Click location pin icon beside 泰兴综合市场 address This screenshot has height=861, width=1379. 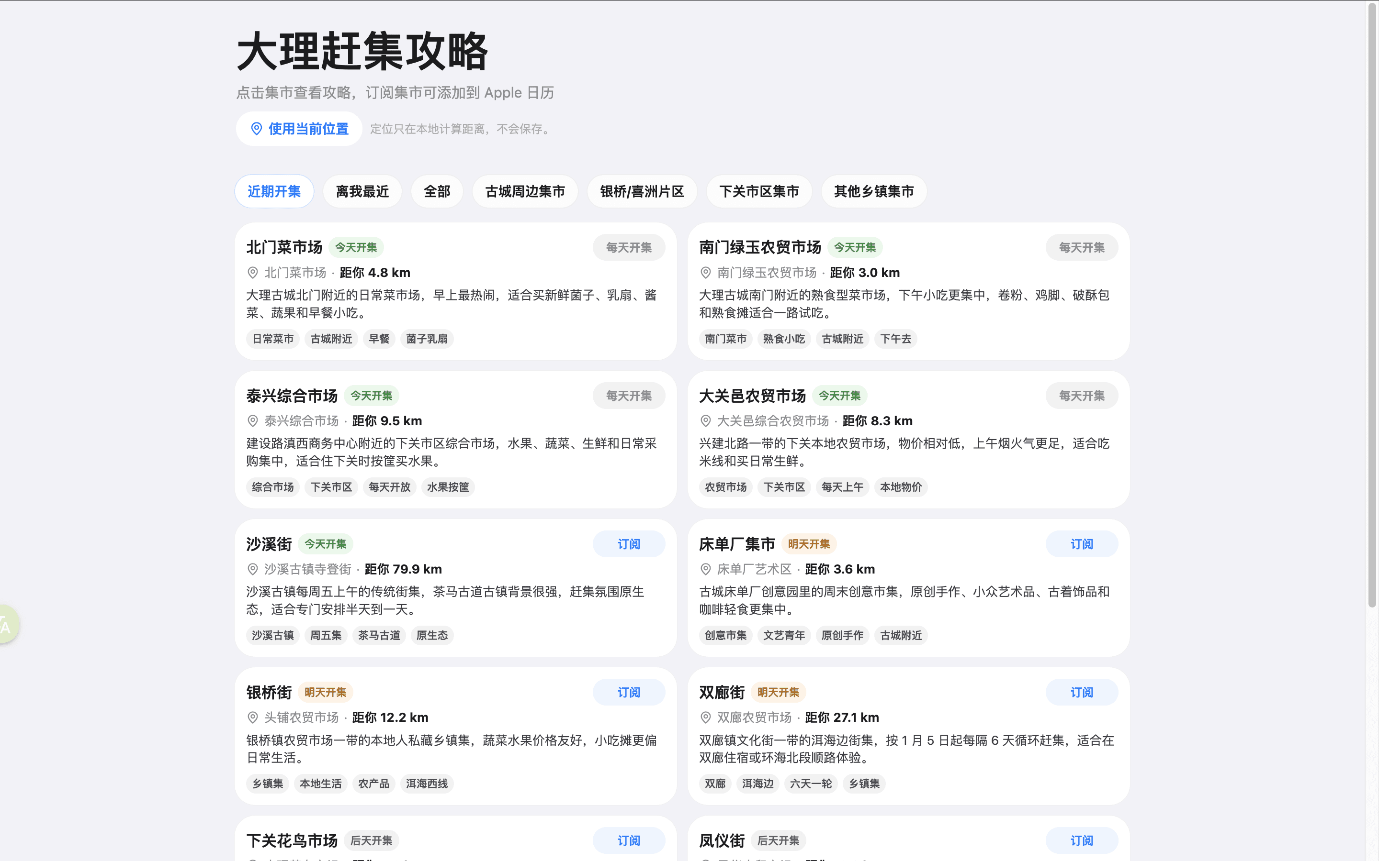pos(252,421)
